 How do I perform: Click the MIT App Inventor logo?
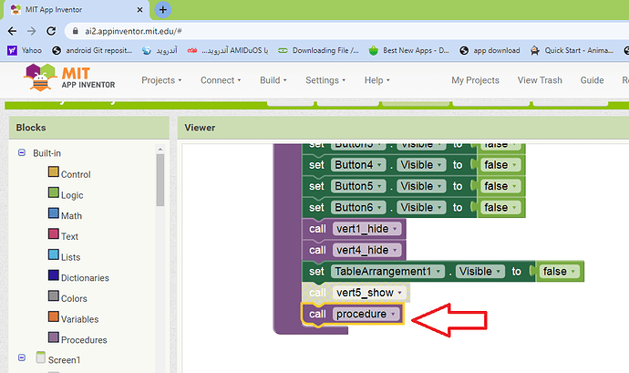click(x=67, y=80)
